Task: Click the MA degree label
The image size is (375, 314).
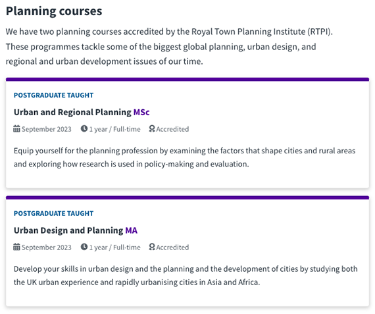Action: click(x=132, y=230)
